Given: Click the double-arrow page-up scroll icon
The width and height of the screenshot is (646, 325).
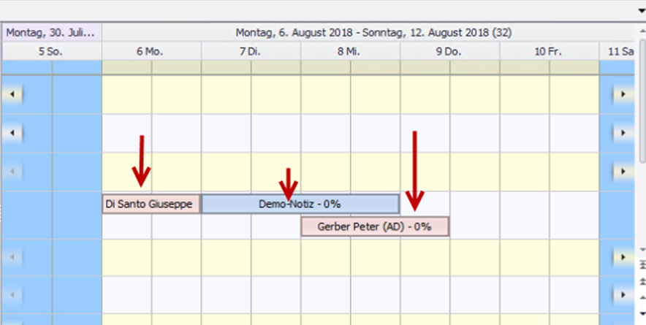Looking at the screenshot, I should point(642,281).
